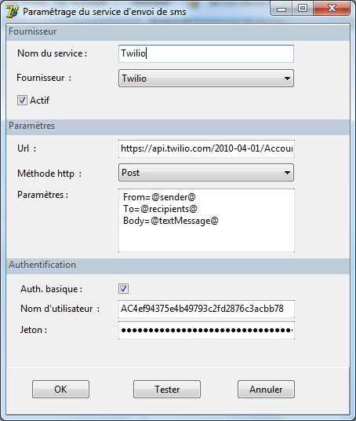This screenshot has width=356, height=421.
Task: Close the dialog with the X button
Action: (332, 9)
